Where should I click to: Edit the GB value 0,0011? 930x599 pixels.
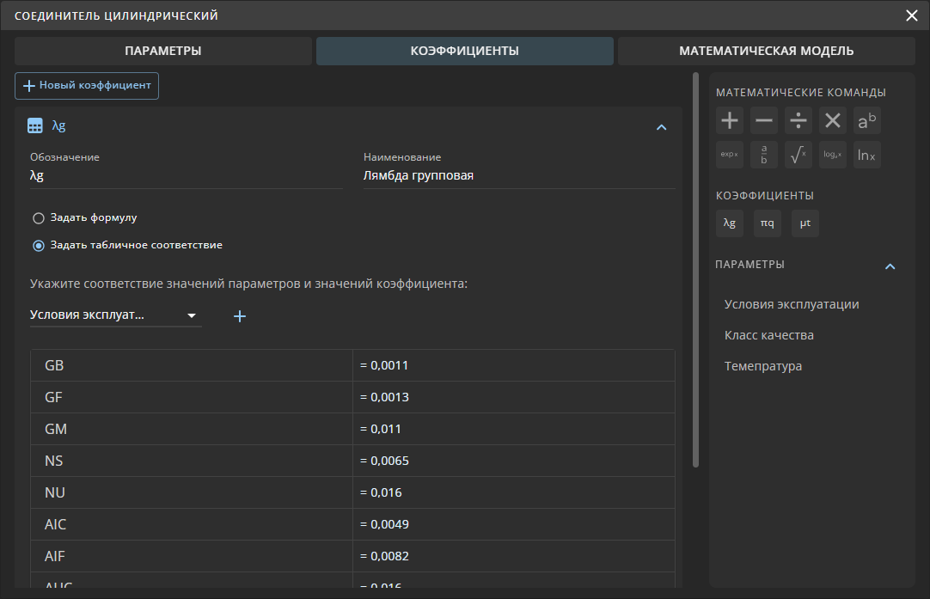[x=514, y=365]
